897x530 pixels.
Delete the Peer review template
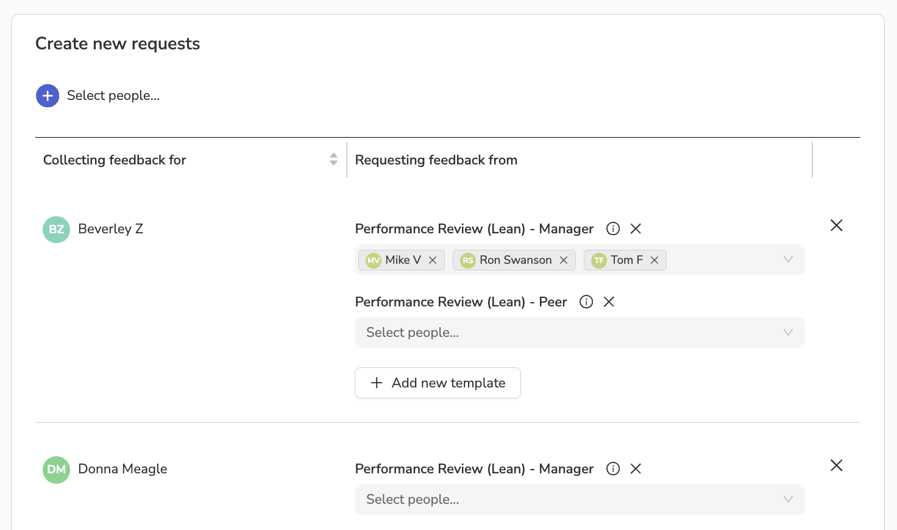coord(609,302)
